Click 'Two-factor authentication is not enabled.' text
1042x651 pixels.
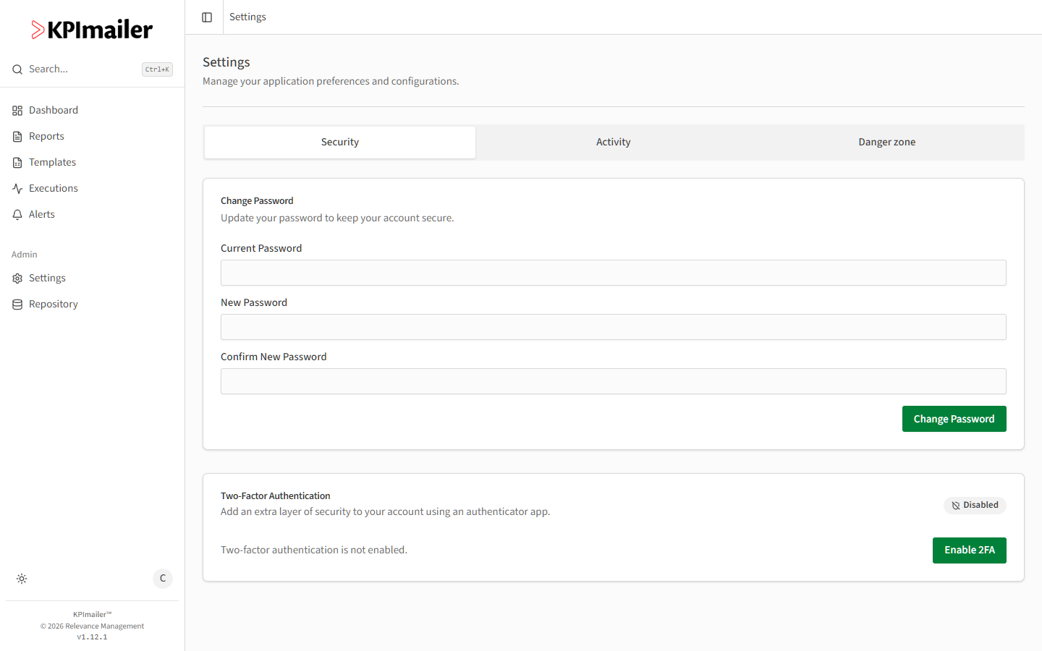coord(314,550)
